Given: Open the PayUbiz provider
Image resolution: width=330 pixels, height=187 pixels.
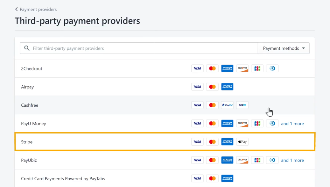Looking at the screenshot, I should pyautogui.click(x=165, y=160).
